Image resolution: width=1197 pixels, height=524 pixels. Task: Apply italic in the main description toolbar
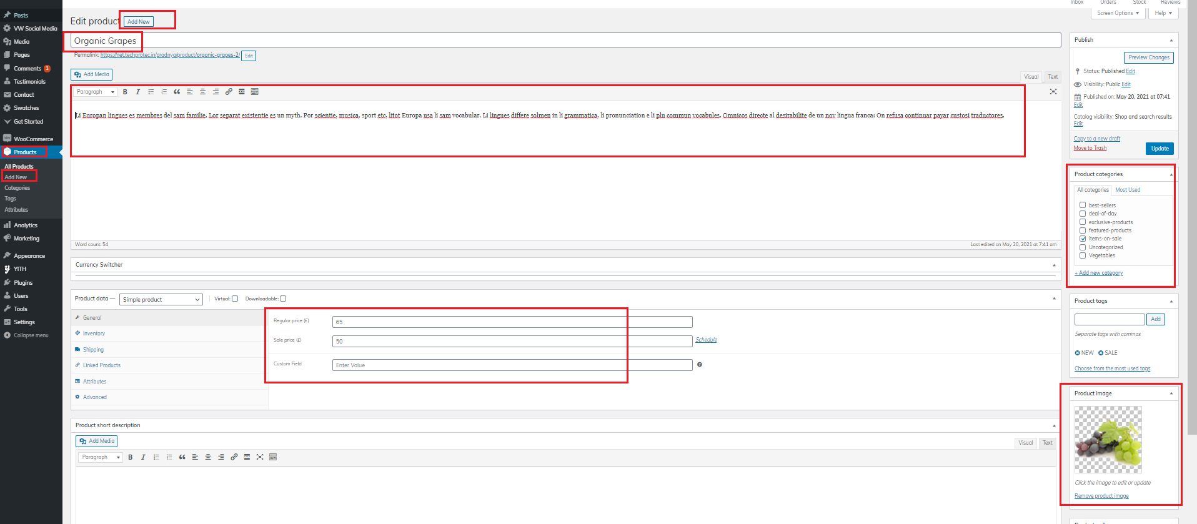pyautogui.click(x=138, y=92)
